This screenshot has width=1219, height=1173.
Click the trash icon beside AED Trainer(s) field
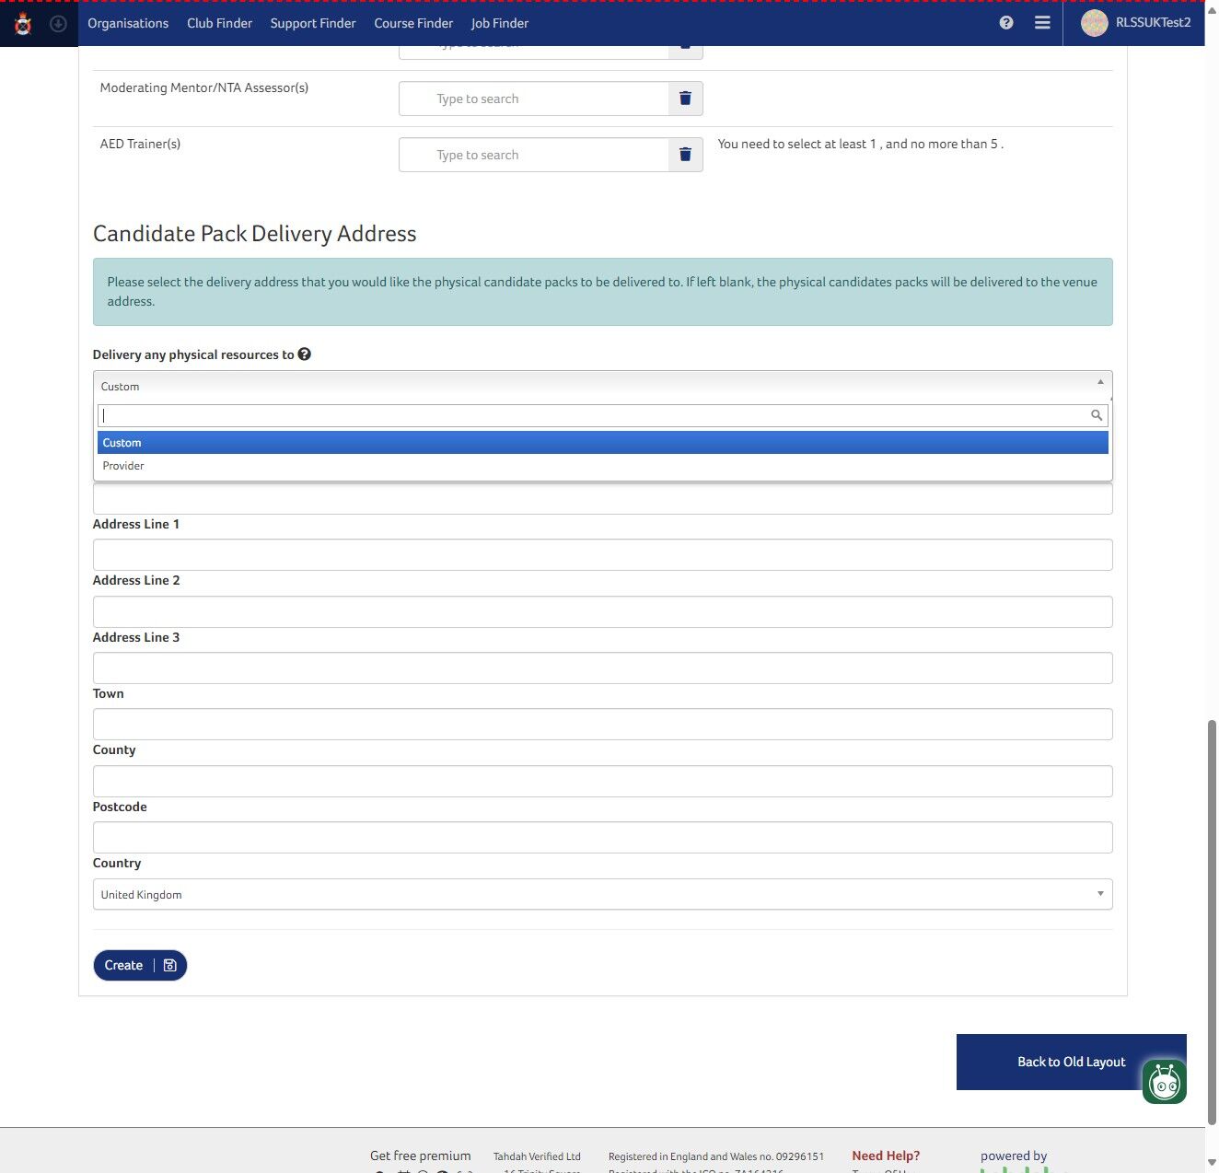[684, 154]
